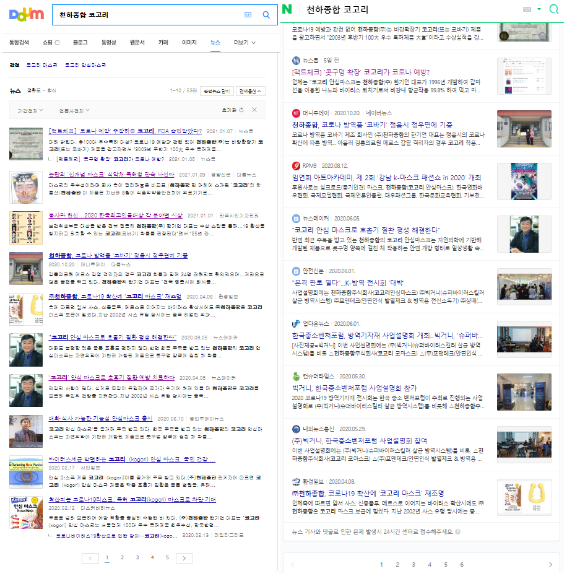Open Naver article 빅거니, 한국중소벤처포럼 사업설명회 참가

[354, 388]
